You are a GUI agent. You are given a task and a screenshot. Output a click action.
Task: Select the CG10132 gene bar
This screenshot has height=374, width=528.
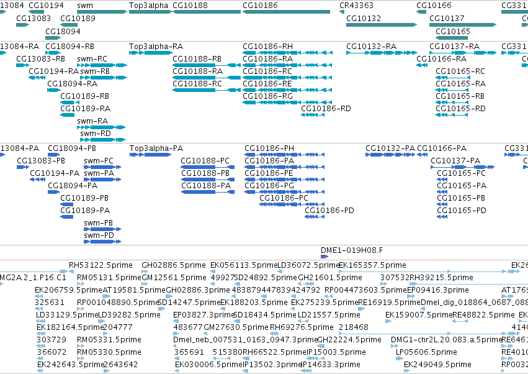click(x=382, y=25)
